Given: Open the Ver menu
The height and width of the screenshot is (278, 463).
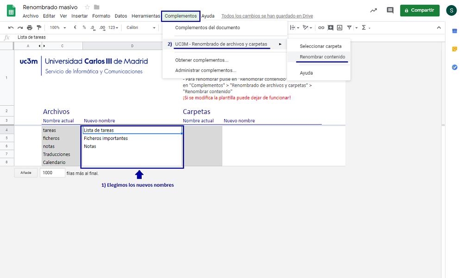Looking at the screenshot, I should [x=63, y=16].
